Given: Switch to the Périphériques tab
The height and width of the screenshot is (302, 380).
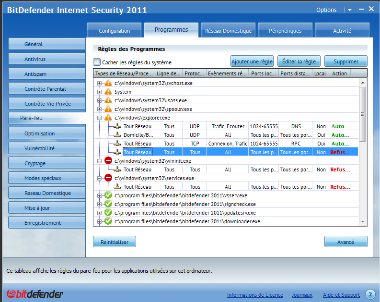Looking at the screenshot, I should click(x=285, y=30).
